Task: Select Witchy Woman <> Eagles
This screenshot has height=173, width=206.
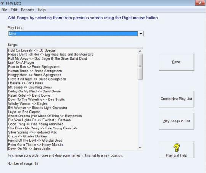Action: click(73, 103)
